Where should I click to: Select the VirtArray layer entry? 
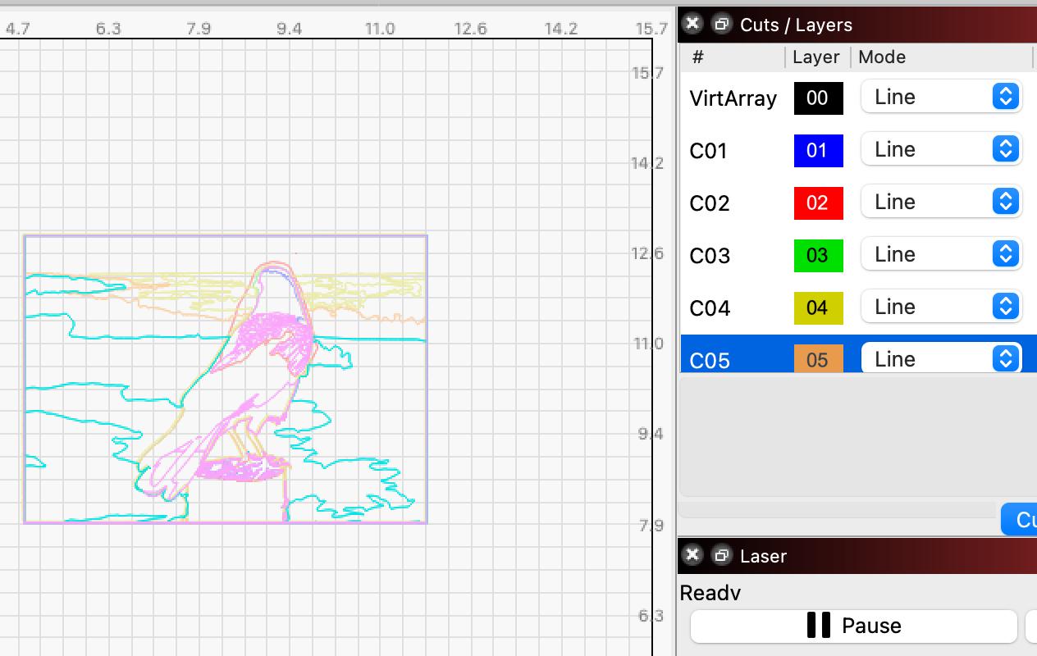click(733, 98)
